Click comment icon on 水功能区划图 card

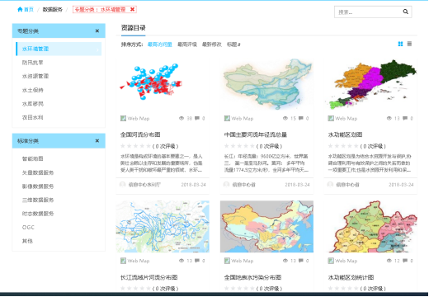point(405,118)
